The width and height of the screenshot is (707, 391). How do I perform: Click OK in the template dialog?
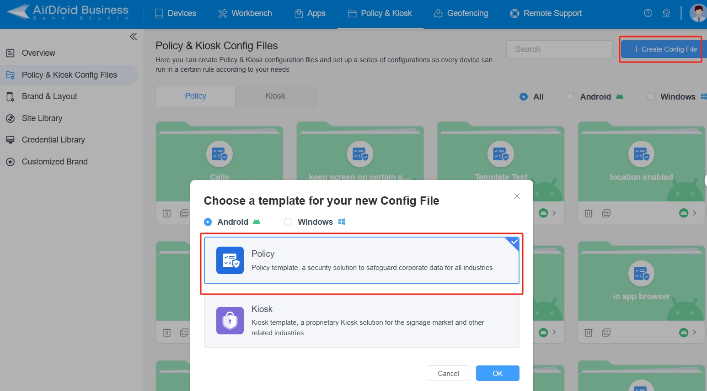coord(498,373)
